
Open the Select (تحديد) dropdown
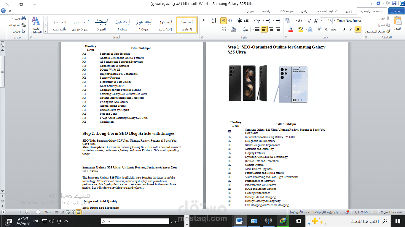point(17,31)
